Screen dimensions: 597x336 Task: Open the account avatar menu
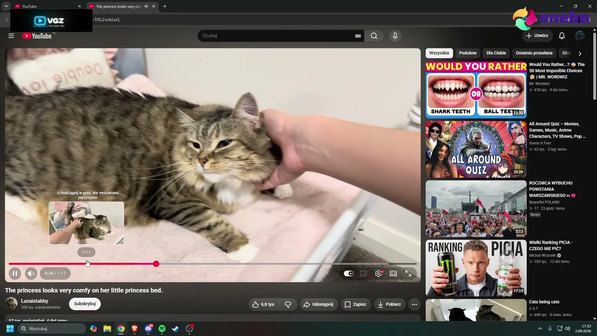point(580,36)
